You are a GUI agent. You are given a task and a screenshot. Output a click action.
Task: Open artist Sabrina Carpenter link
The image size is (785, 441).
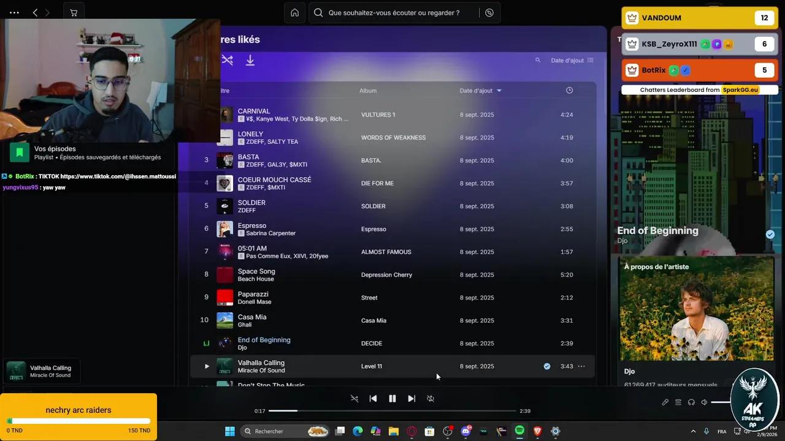[271, 233]
